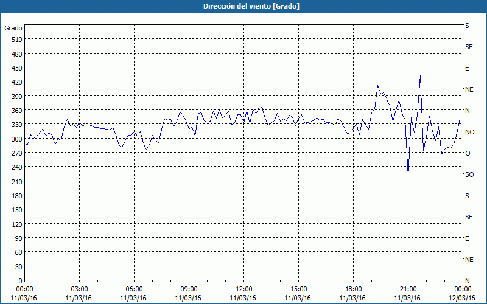Click the 00:00 label above 12/03/16

click(463, 289)
